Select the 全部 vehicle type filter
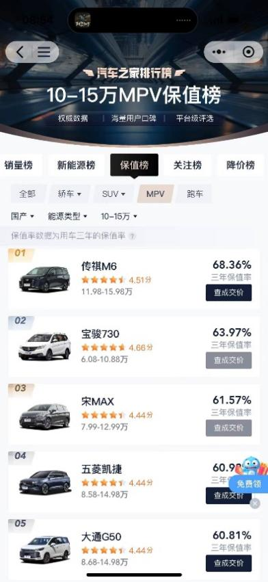This screenshot has height=582, width=268. click(28, 194)
